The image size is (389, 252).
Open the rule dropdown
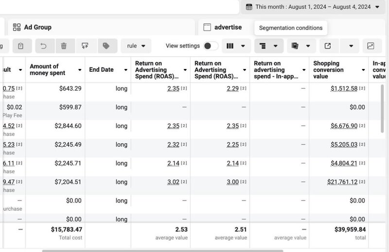click(x=136, y=46)
